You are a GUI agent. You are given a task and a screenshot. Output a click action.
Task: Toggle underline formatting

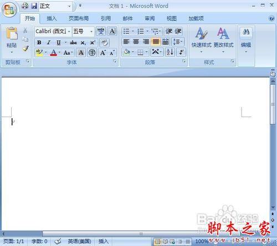click(x=58, y=43)
